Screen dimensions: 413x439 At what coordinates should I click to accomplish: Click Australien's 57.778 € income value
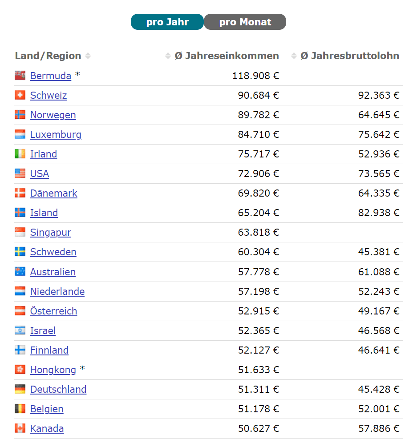click(258, 272)
